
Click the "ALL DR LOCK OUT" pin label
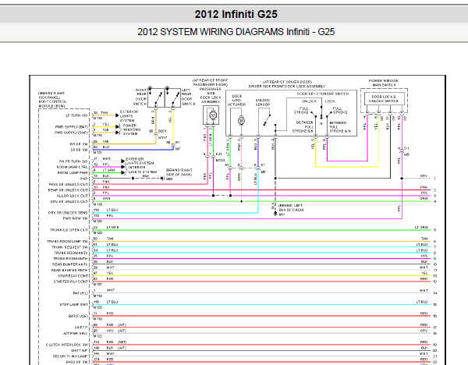(x=73, y=196)
